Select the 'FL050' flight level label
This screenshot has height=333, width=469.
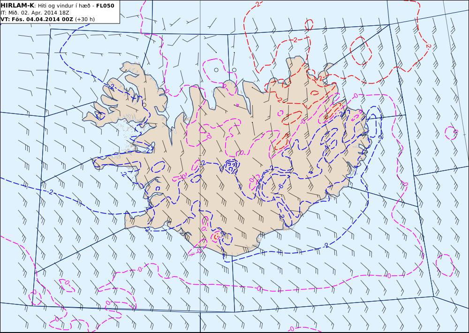[105, 6]
